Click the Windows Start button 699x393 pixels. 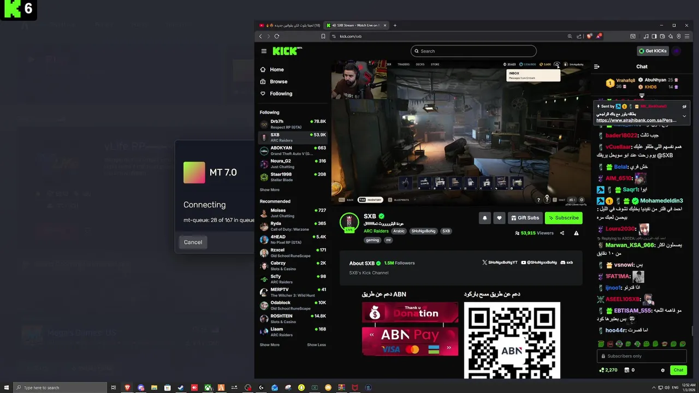tap(5, 388)
